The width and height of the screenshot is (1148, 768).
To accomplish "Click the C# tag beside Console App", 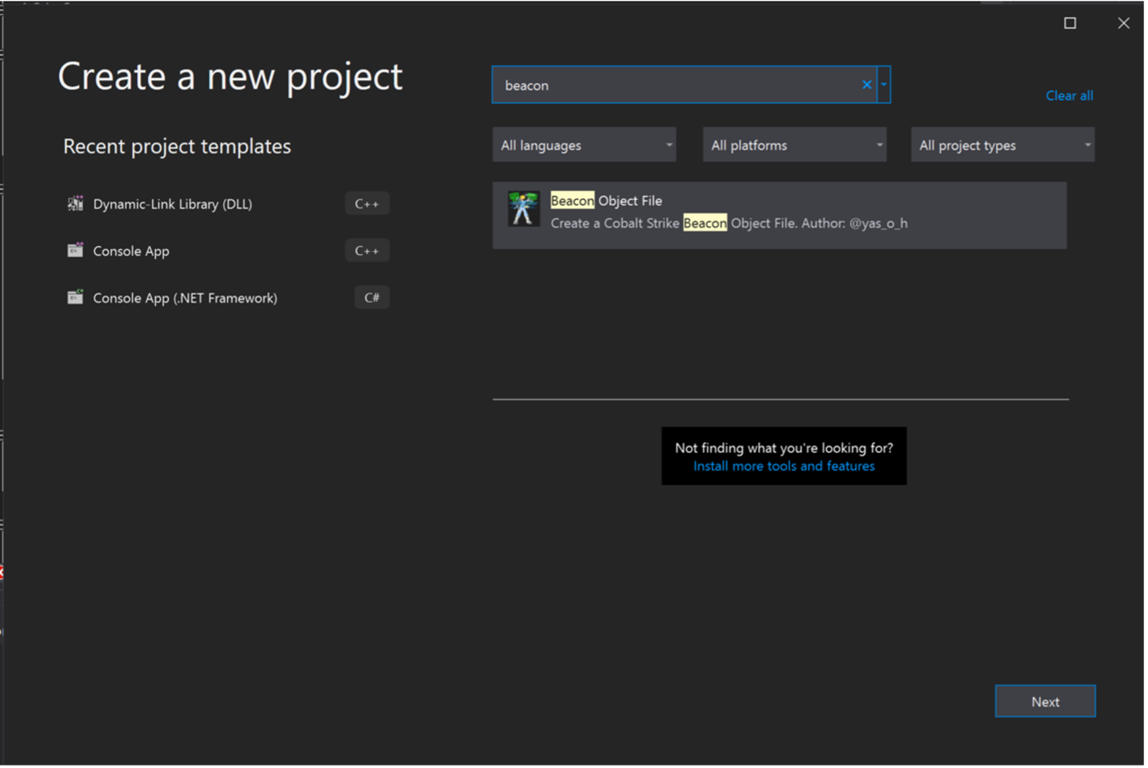I will (371, 298).
